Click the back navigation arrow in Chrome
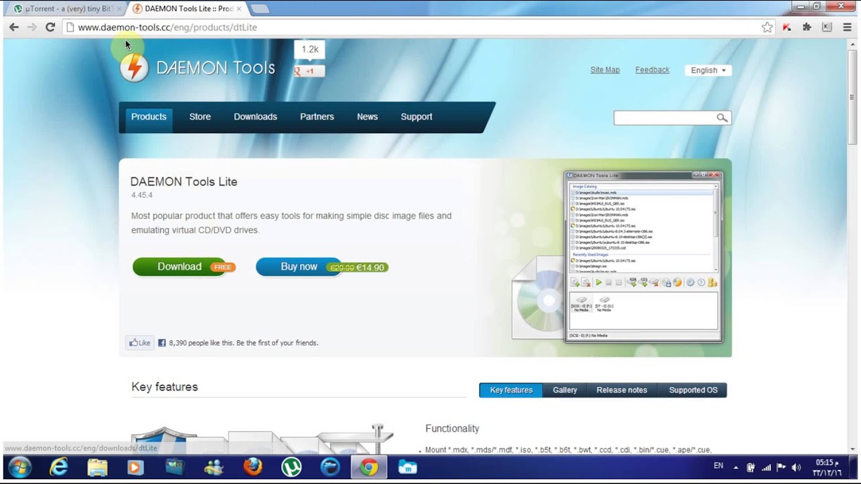 tap(14, 27)
